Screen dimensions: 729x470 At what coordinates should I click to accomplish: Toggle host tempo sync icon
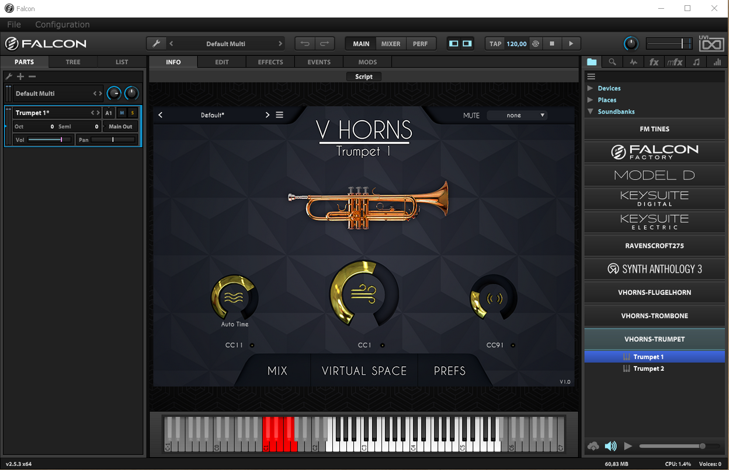(535, 44)
